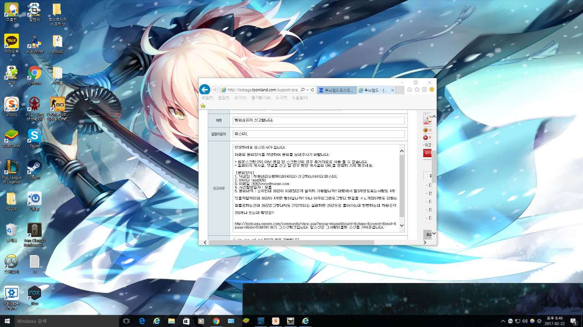Select Tom Clancy's Rainbow Six icon
Viewport: 583px width, 327px height.
[x=35, y=235]
